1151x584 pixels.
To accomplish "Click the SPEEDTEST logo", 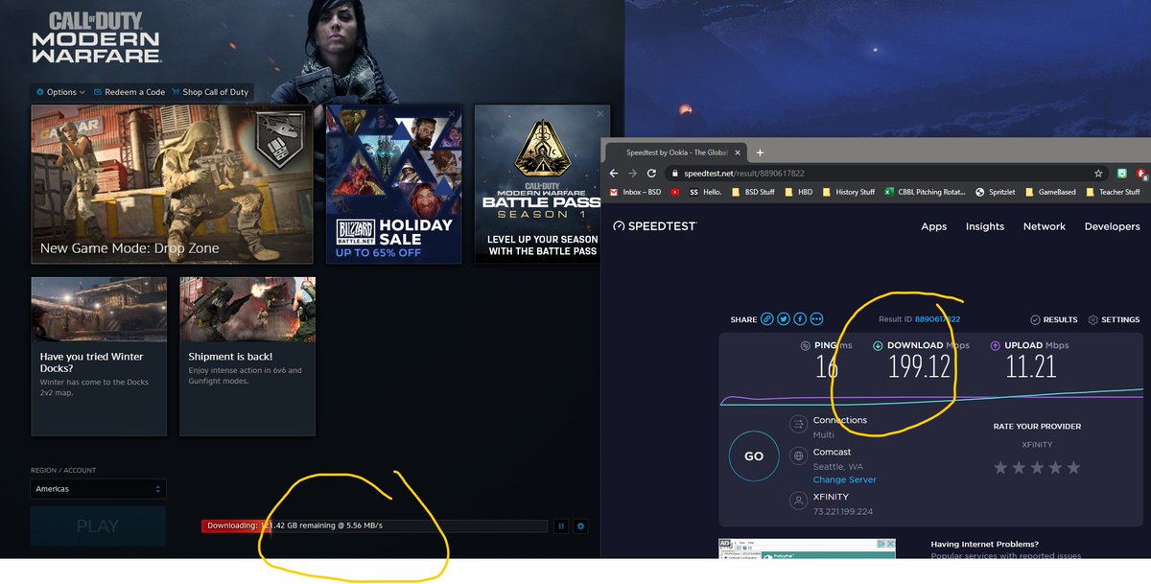I will [x=655, y=226].
